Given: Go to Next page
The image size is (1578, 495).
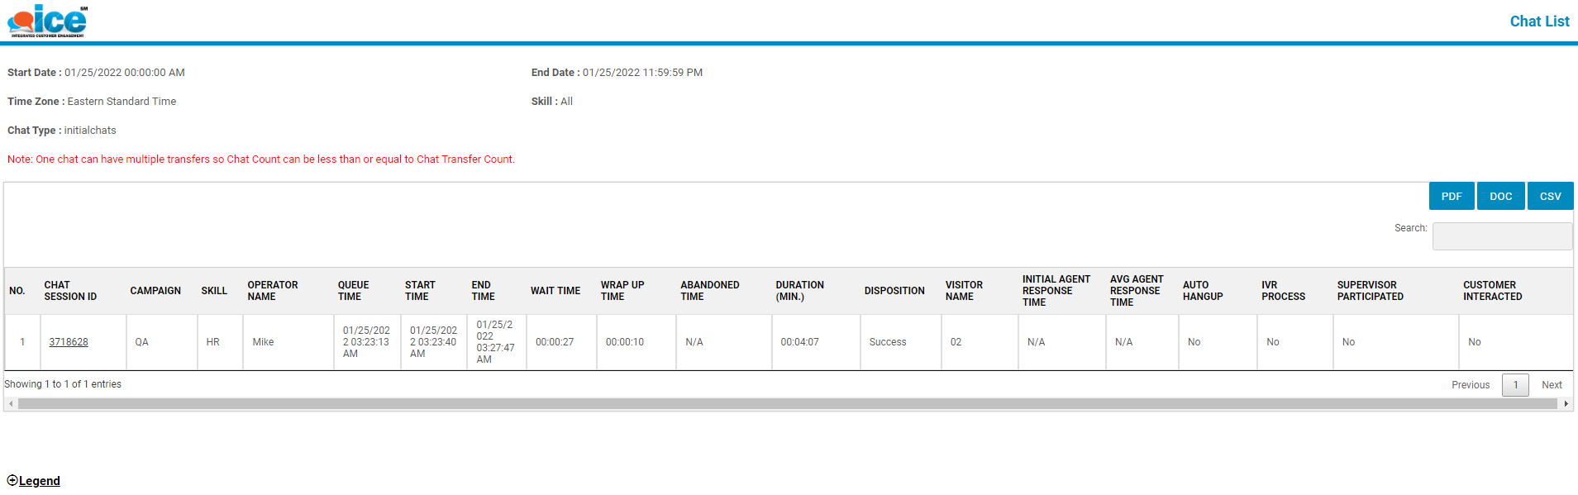Looking at the screenshot, I should click(x=1552, y=385).
